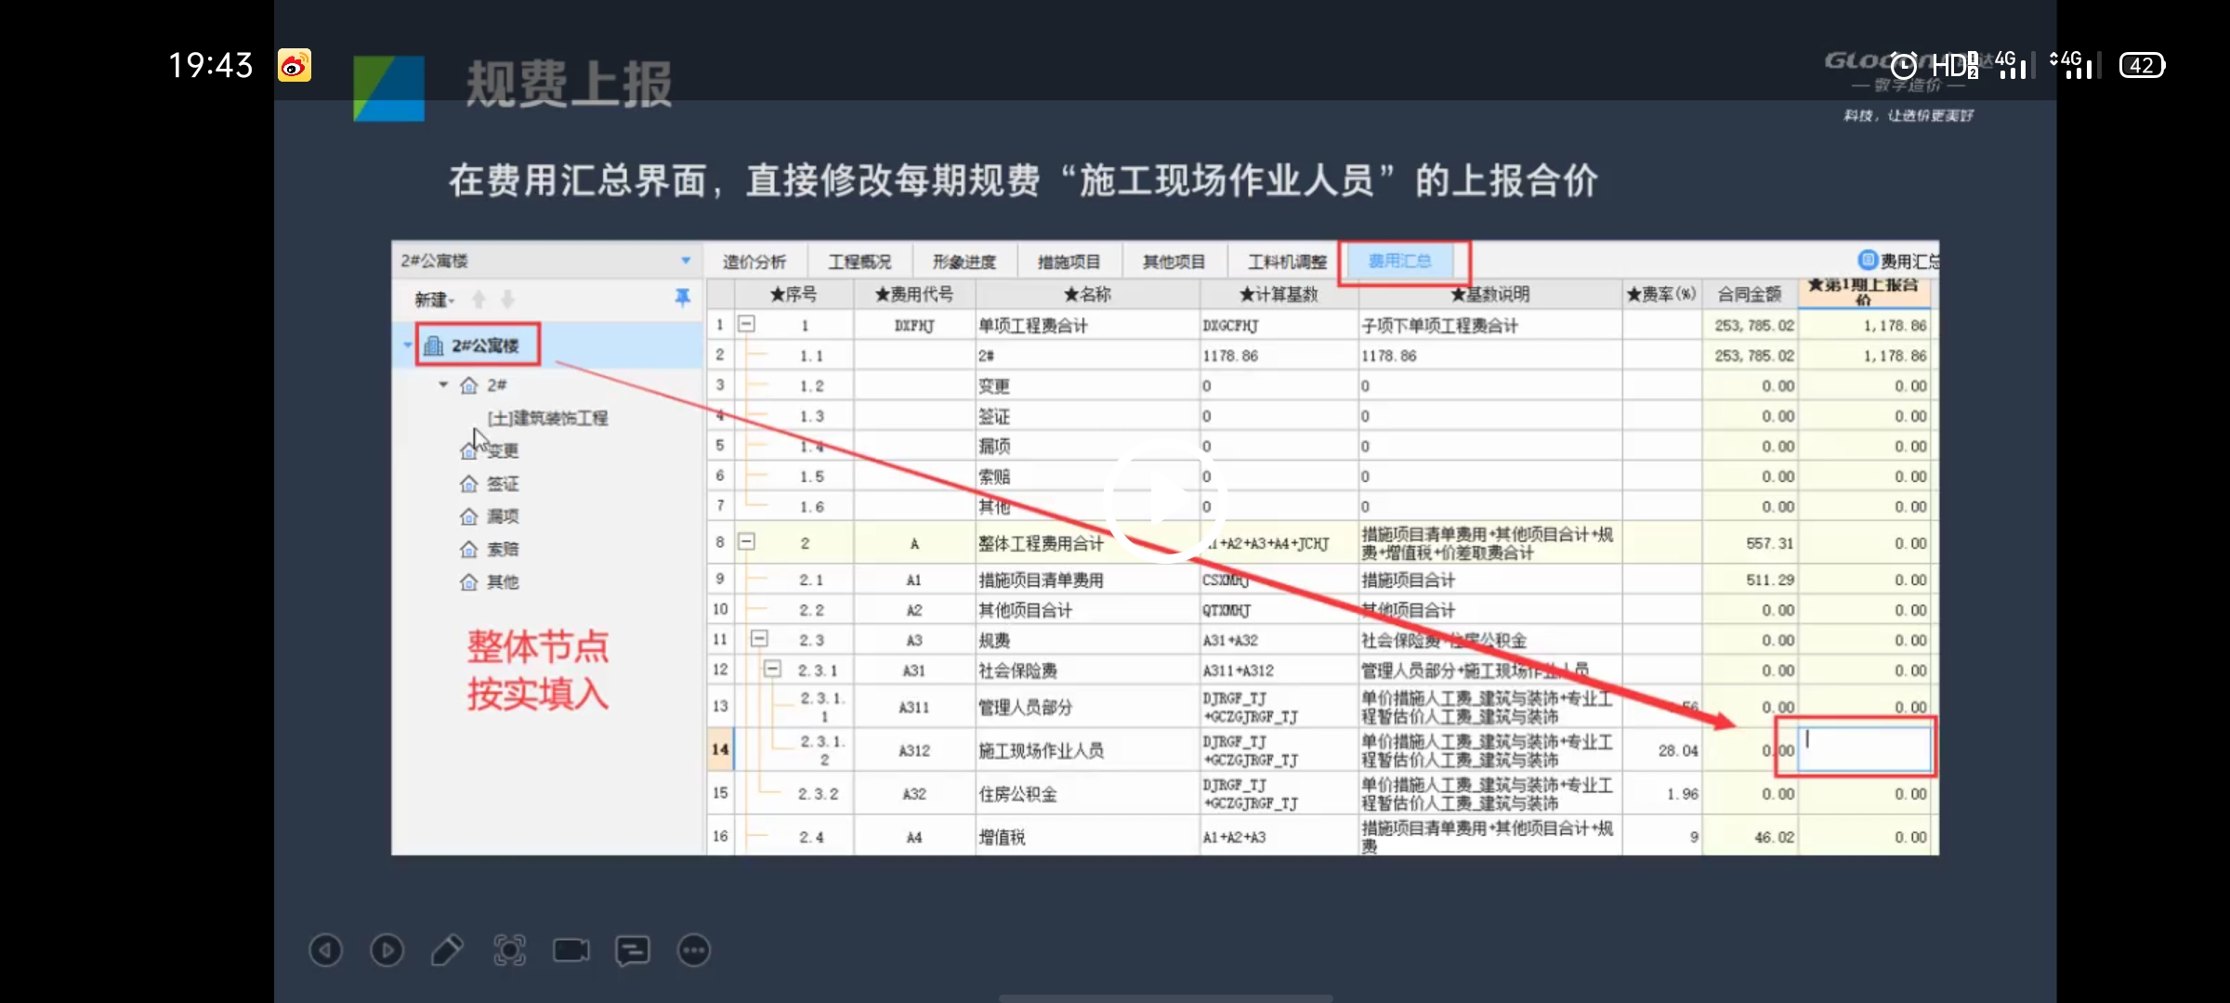Image resolution: width=2230 pixels, height=1003 pixels.
Task: Click the 措施项目清单费用 name cell
Action: [1087, 580]
